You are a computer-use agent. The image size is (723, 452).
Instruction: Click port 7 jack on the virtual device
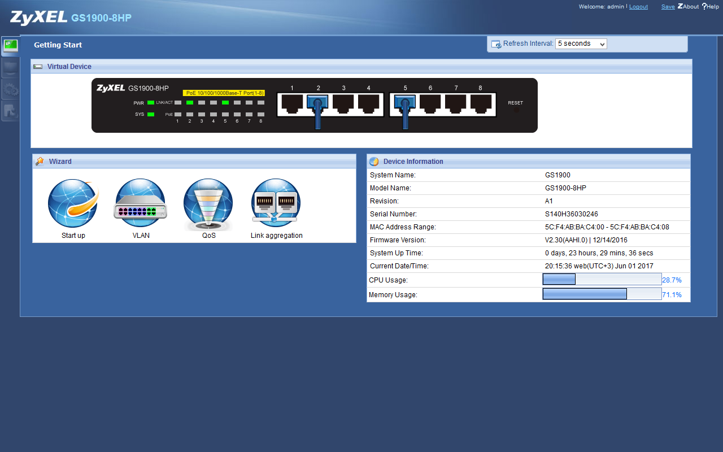click(x=456, y=105)
